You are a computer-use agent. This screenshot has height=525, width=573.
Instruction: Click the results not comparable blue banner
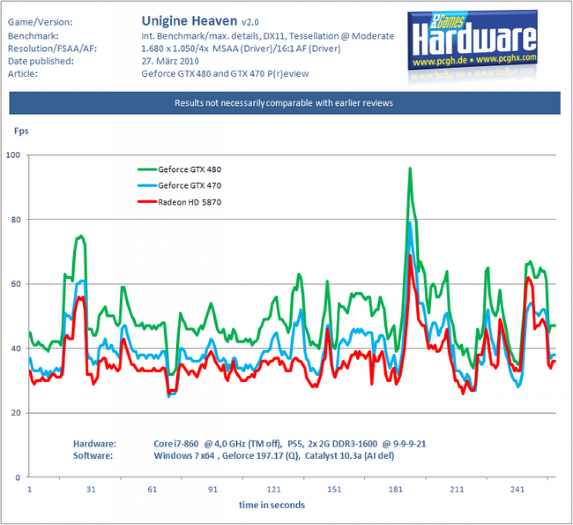pyautogui.click(x=284, y=103)
